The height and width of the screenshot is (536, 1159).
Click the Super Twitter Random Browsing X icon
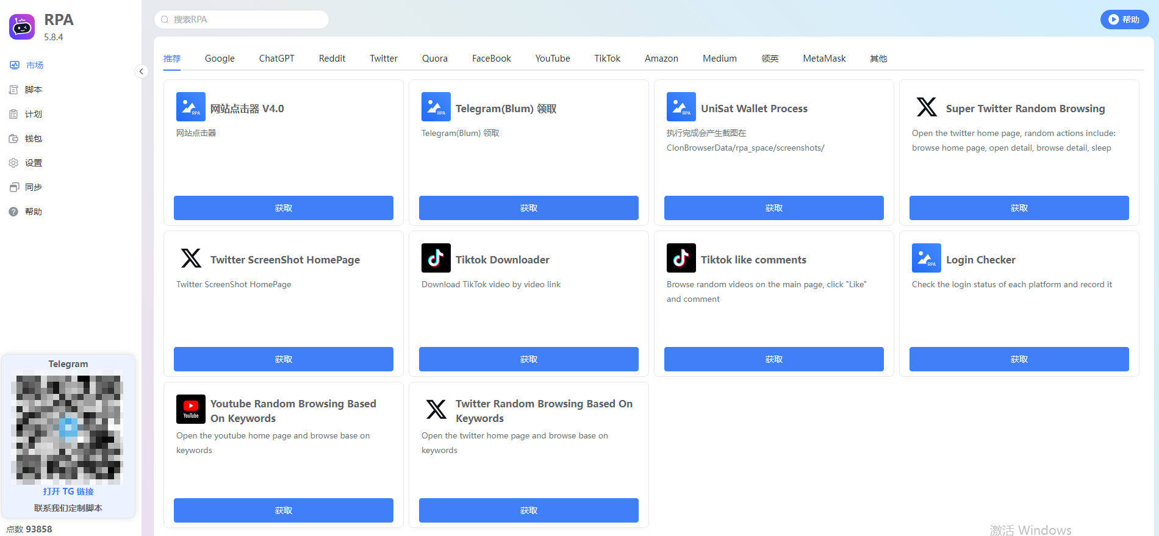[926, 107]
